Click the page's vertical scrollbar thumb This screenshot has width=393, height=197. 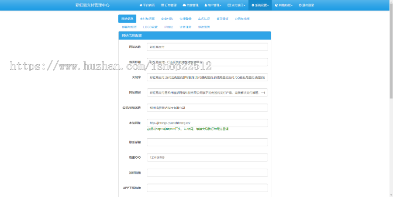[x=391, y=51]
